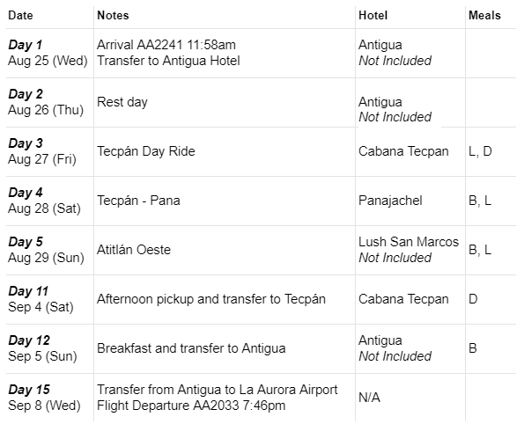Select the Rest day notes cell
524x424 pixels.
coord(225,102)
